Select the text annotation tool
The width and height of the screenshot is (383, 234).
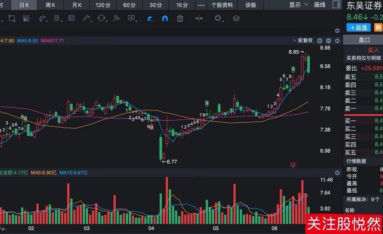click(x=132, y=18)
